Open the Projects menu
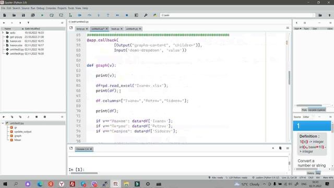Viewport: 334px width, 188px height. pos(62,8)
